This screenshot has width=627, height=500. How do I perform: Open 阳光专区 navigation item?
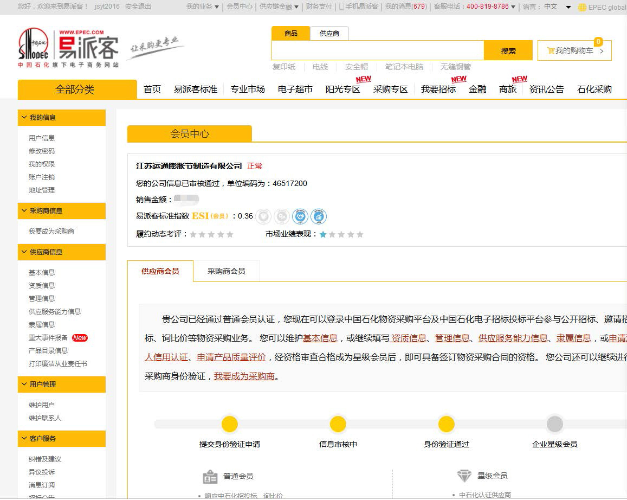342,89
